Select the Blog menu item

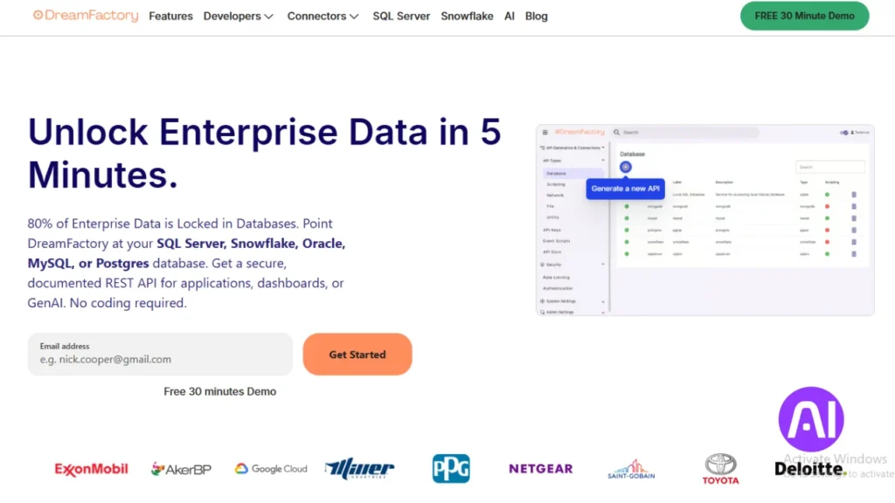coord(536,16)
